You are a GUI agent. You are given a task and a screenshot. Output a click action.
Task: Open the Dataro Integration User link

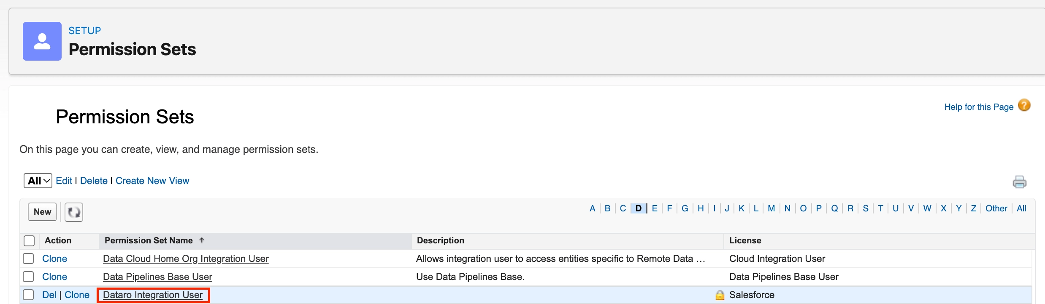coord(153,295)
